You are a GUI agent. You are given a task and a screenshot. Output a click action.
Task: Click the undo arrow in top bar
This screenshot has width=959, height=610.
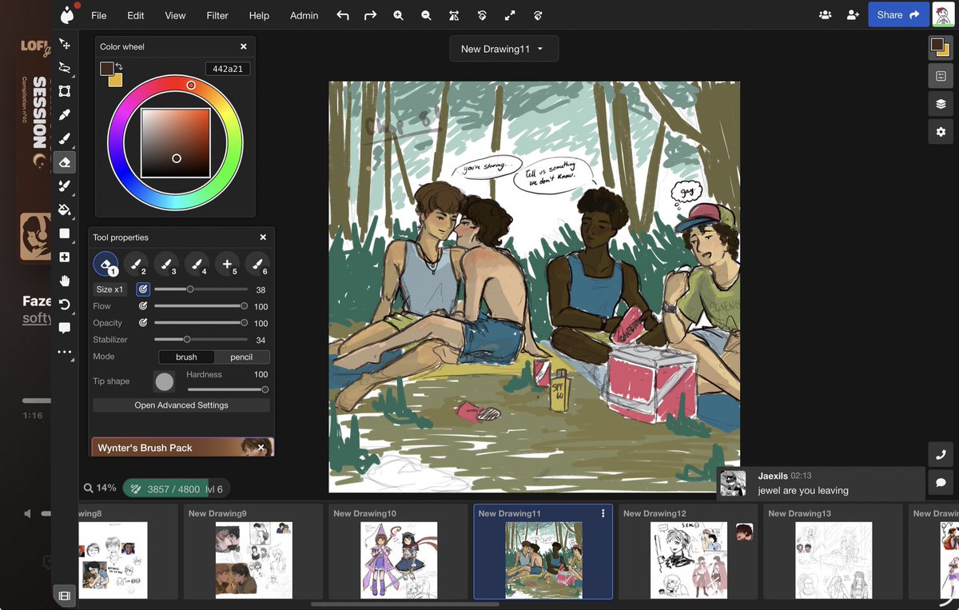click(343, 15)
